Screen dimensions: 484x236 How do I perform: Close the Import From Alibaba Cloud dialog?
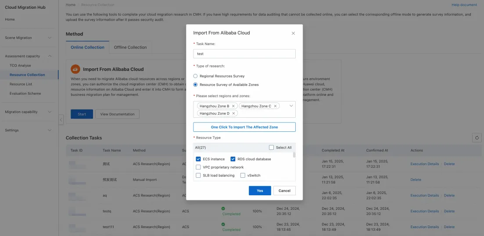click(x=293, y=33)
